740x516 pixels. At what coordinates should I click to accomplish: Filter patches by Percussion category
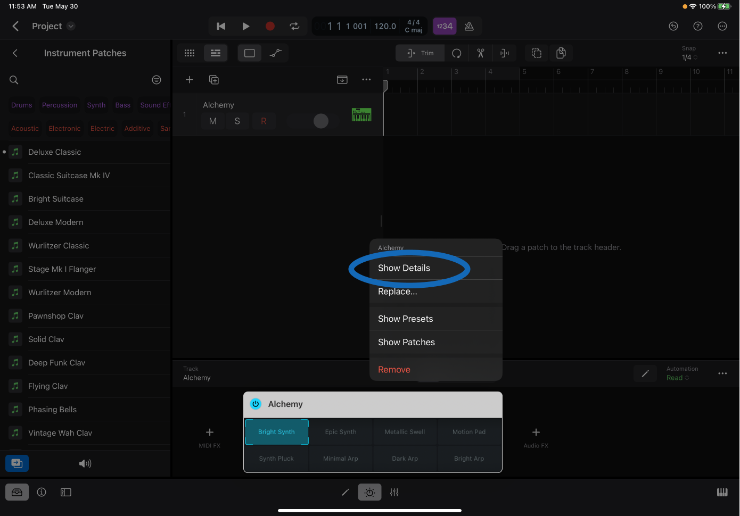(x=60, y=105)
